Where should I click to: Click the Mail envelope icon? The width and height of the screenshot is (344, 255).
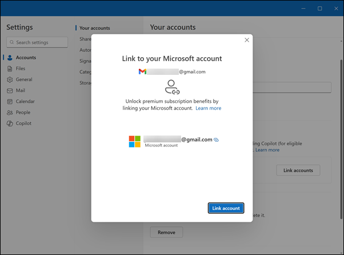click(10, 91)
